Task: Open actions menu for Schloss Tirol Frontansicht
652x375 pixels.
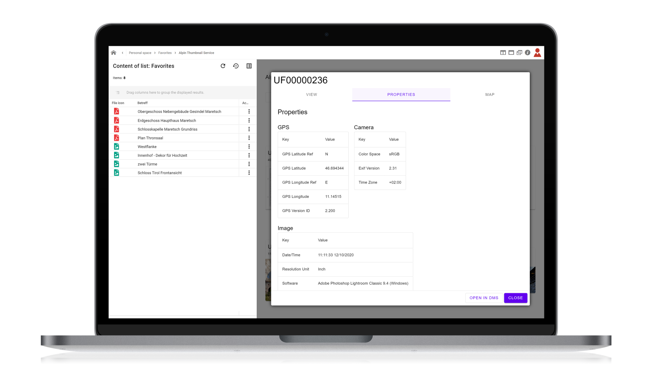Action: [x=249, y=173]
